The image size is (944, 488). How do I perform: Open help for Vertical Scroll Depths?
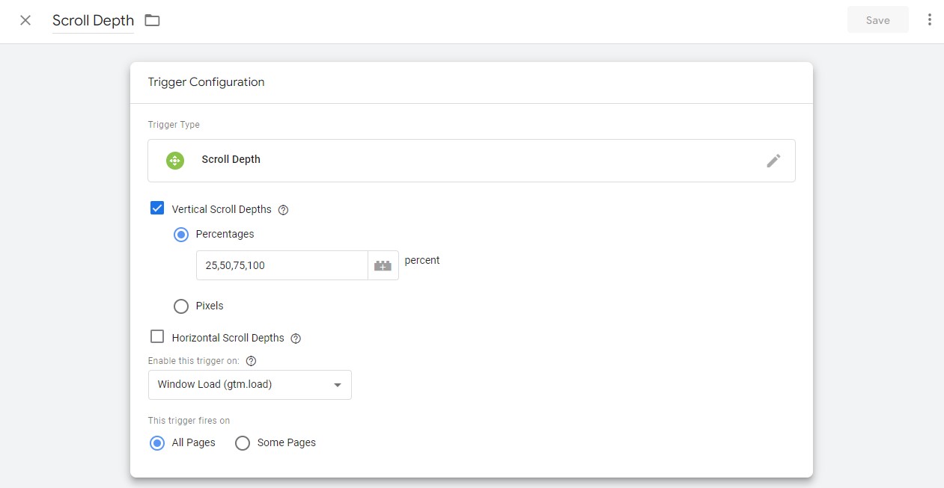(x=283, y=210)
